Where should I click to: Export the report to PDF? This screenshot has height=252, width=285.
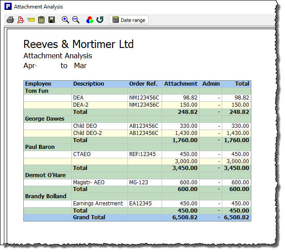click(x=21, y=20)
